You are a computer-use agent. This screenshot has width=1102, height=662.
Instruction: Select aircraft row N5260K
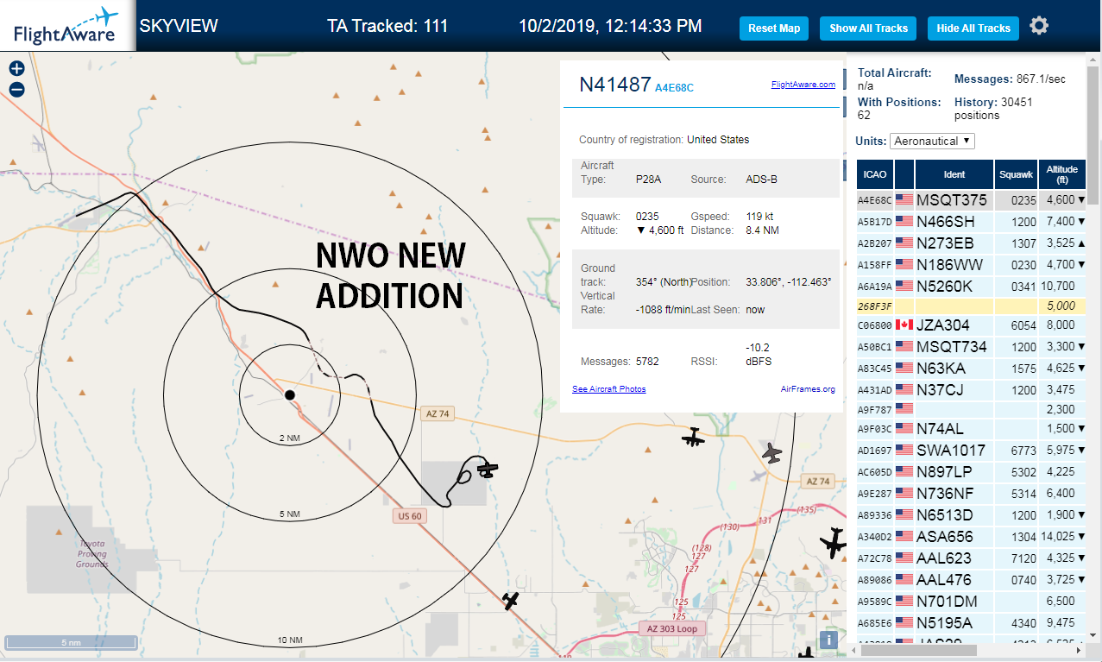click(x=972, y=286)
